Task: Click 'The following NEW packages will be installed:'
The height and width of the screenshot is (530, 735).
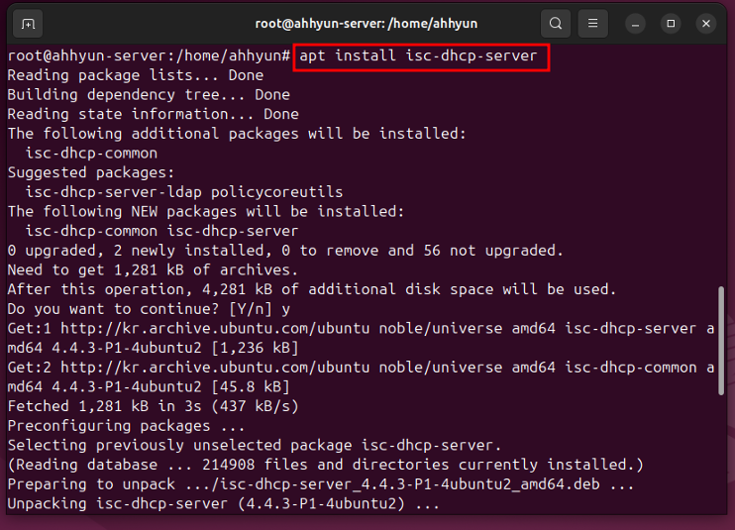Action: (206, 211)
